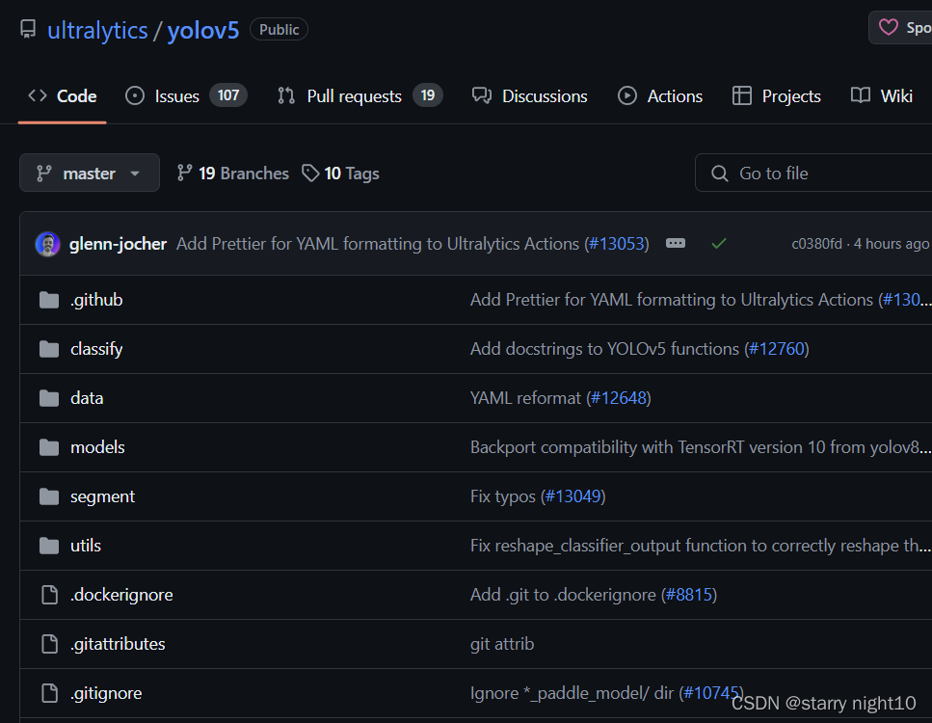The height and width of the screenshot is (723, 932).
Task: Open the git attrib commit message
Action: point(502,644)
